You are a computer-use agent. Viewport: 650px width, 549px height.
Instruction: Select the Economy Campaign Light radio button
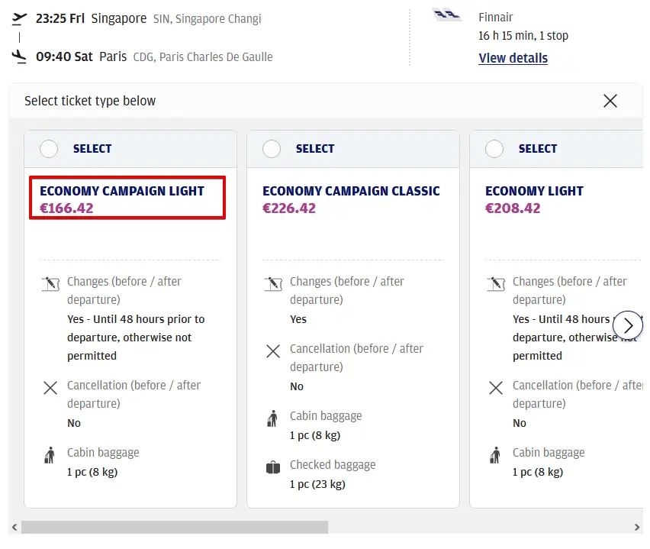[49, 149]
